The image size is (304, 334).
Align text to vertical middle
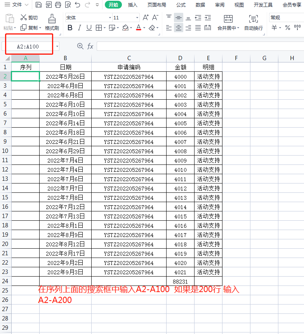(x=179, y=17)
